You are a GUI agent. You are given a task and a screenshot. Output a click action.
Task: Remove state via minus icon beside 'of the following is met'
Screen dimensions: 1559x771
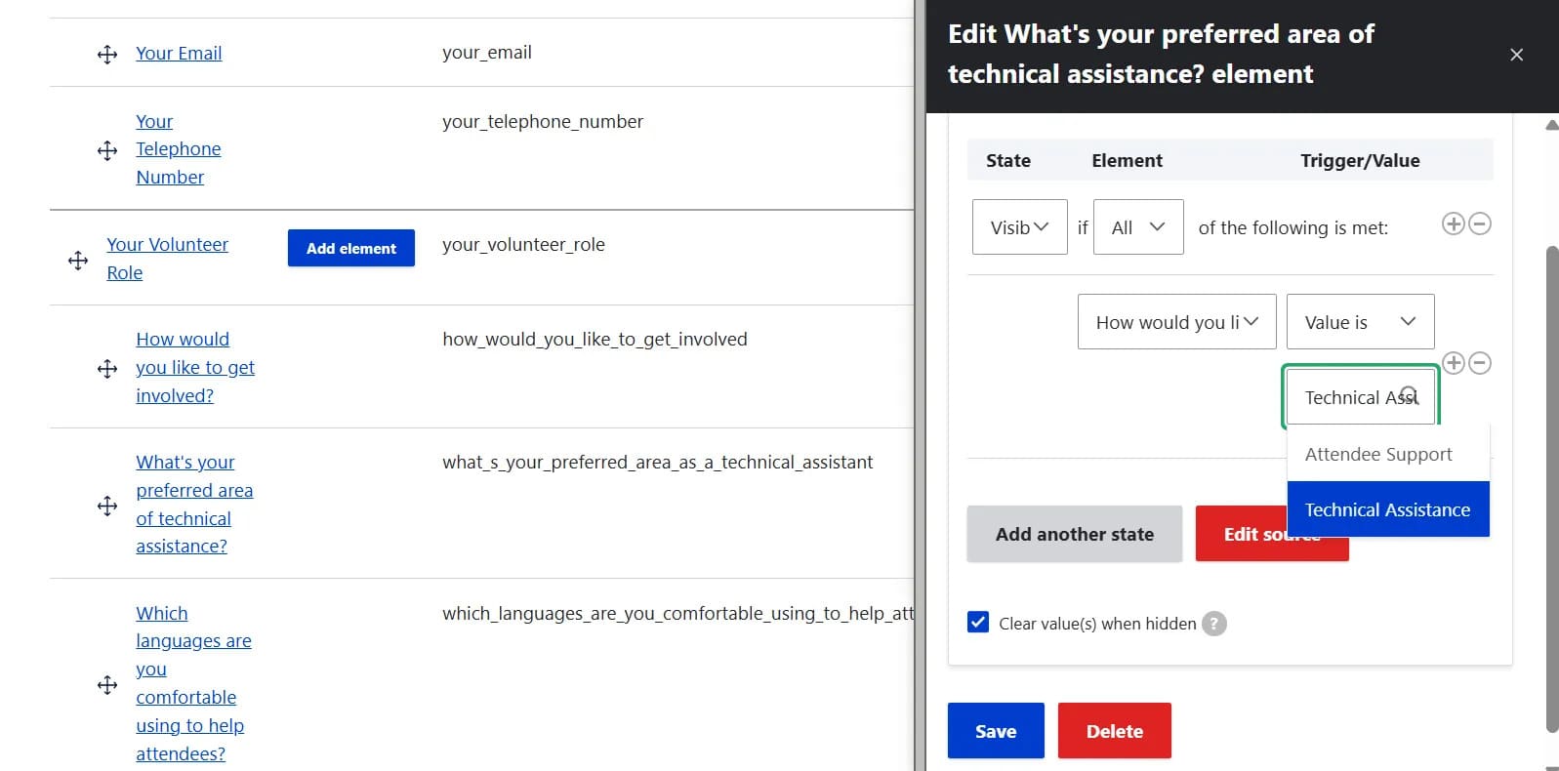tap(1480, 223)
